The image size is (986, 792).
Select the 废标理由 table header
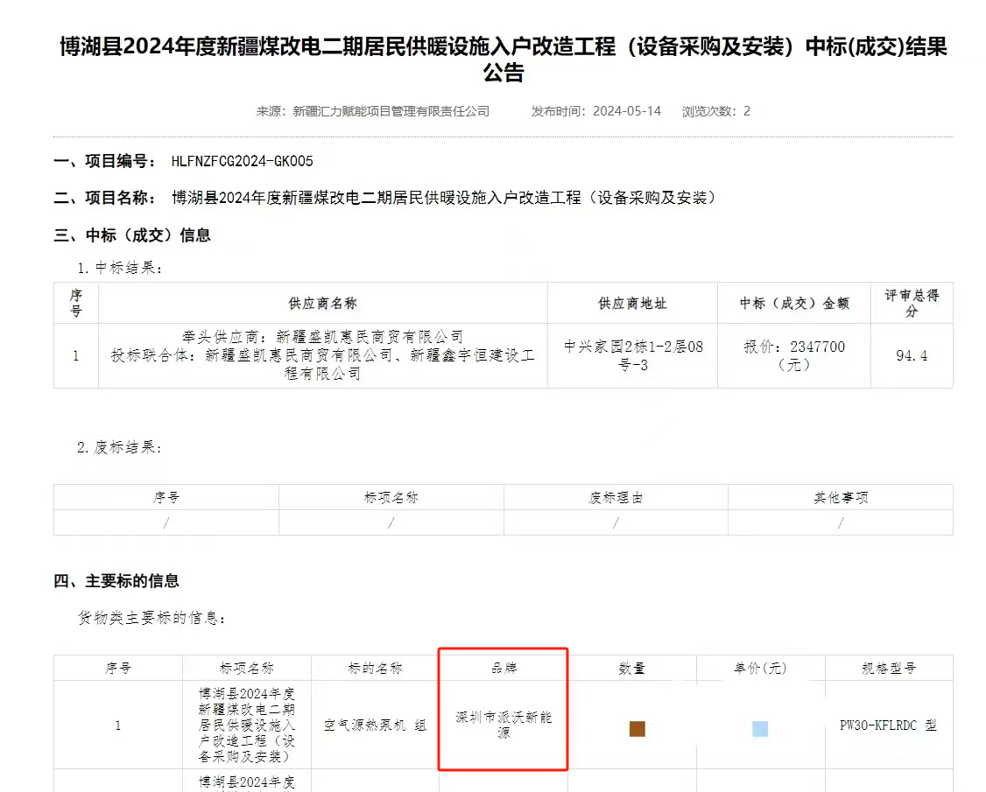(x=616, y=496)
